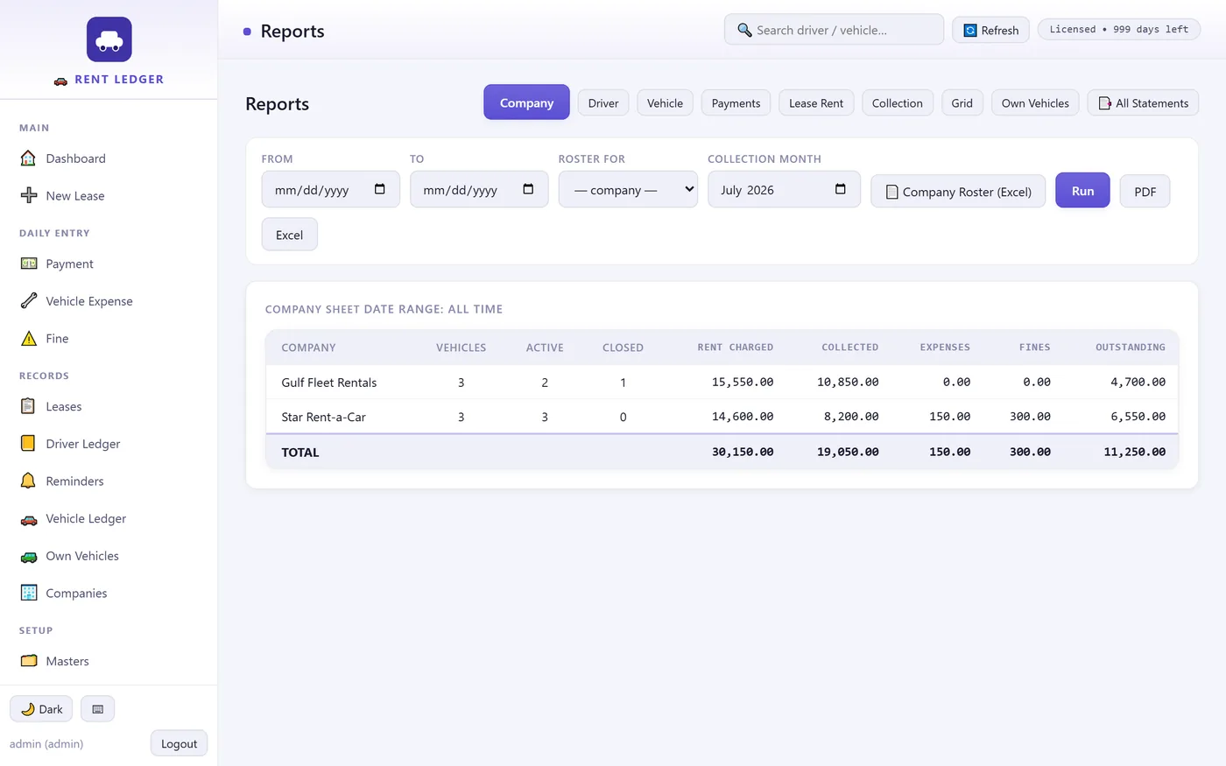Click the keyboard shortcuts icon button
The width and height of the screenshot is (1226, 766).
(x=97, y=709)
